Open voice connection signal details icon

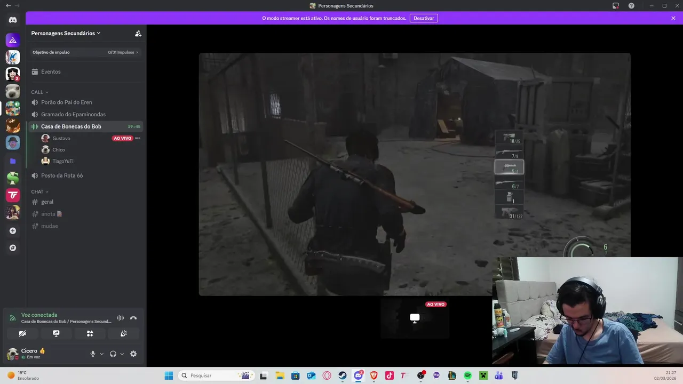[x=13, y=318]
